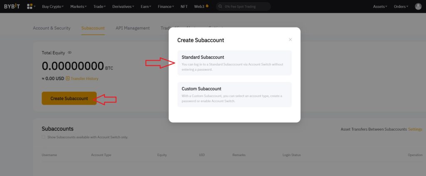Screen dimensions: 426x176
Task: Click the search magnifier icon
Action: click(219, 7)
